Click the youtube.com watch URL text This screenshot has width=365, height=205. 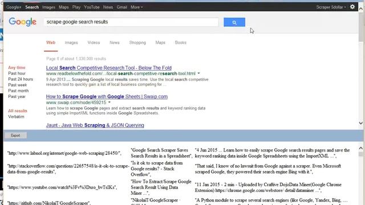coord(62,187)
